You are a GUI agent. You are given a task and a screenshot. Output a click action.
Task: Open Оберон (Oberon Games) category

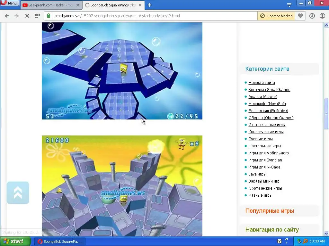(271, 118)
